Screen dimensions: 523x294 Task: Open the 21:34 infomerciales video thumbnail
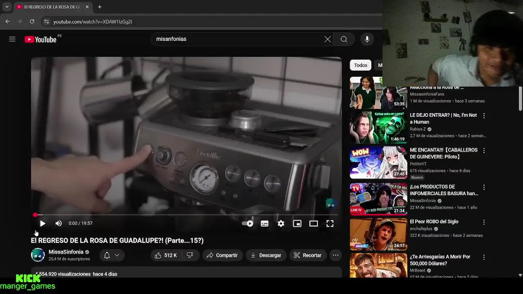378,199
